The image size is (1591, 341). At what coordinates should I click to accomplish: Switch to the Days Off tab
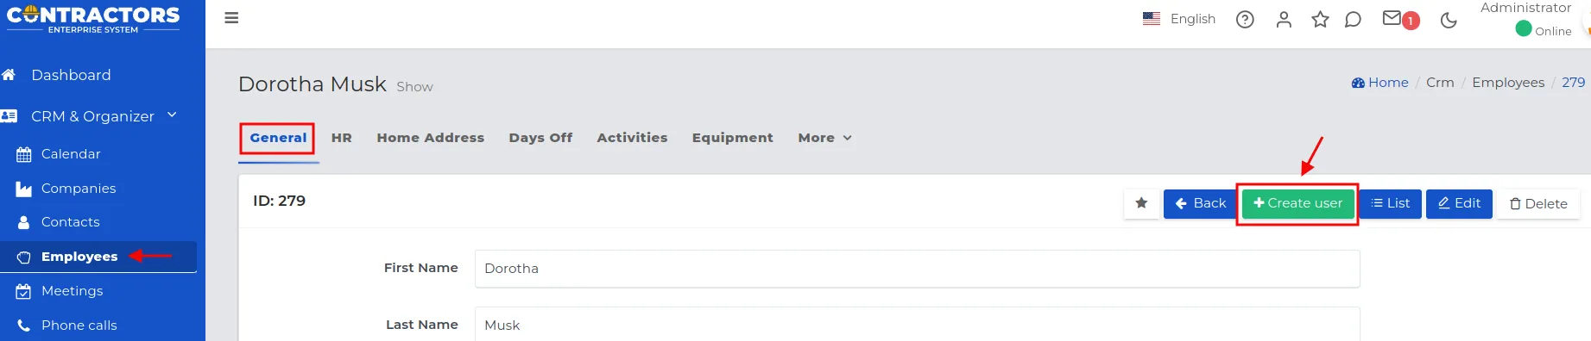click(540, 138)
